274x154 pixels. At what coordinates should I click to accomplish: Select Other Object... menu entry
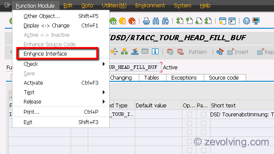tap(61, 16)
